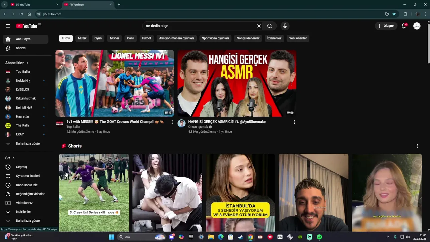Open 1v1 with MESSI video title
Image resolution: width=430 pixels, height=242 pixels.
(115, 122)
